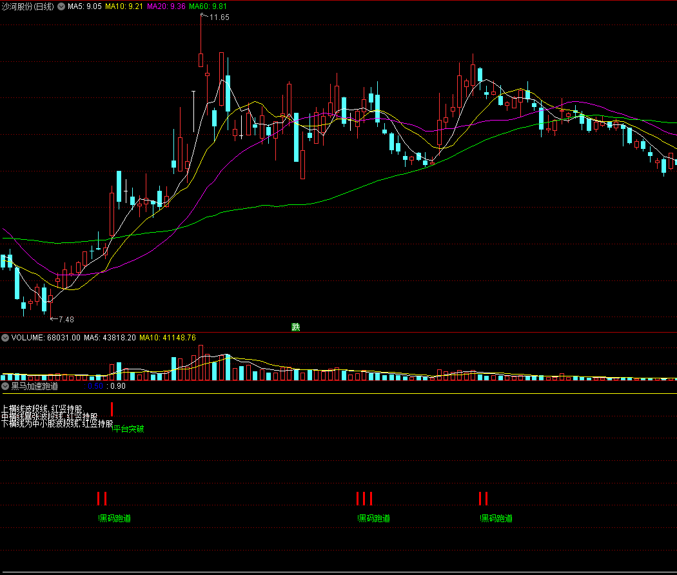Click the leftmost 黑码跑道 label
The height and width of the screenshot is (575, 677).
click(115, 518)
